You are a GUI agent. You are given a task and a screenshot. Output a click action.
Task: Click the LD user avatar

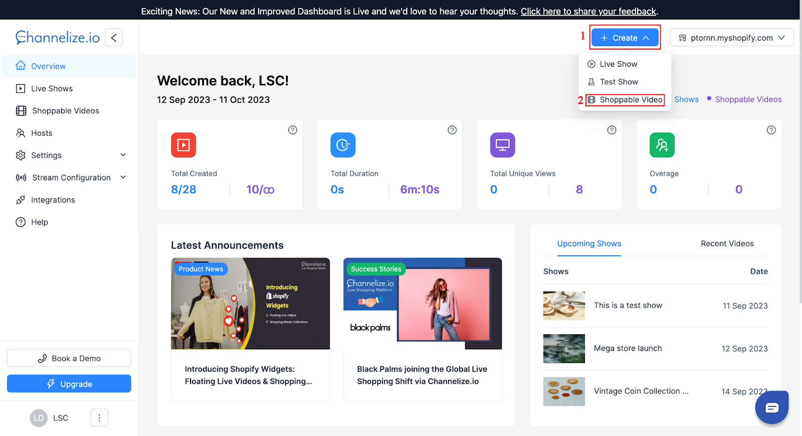[39, 418]
